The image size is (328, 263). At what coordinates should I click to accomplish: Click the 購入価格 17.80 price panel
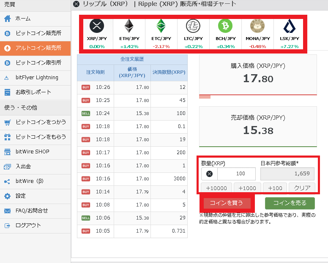pyautogui.click(x=258, y=75)
